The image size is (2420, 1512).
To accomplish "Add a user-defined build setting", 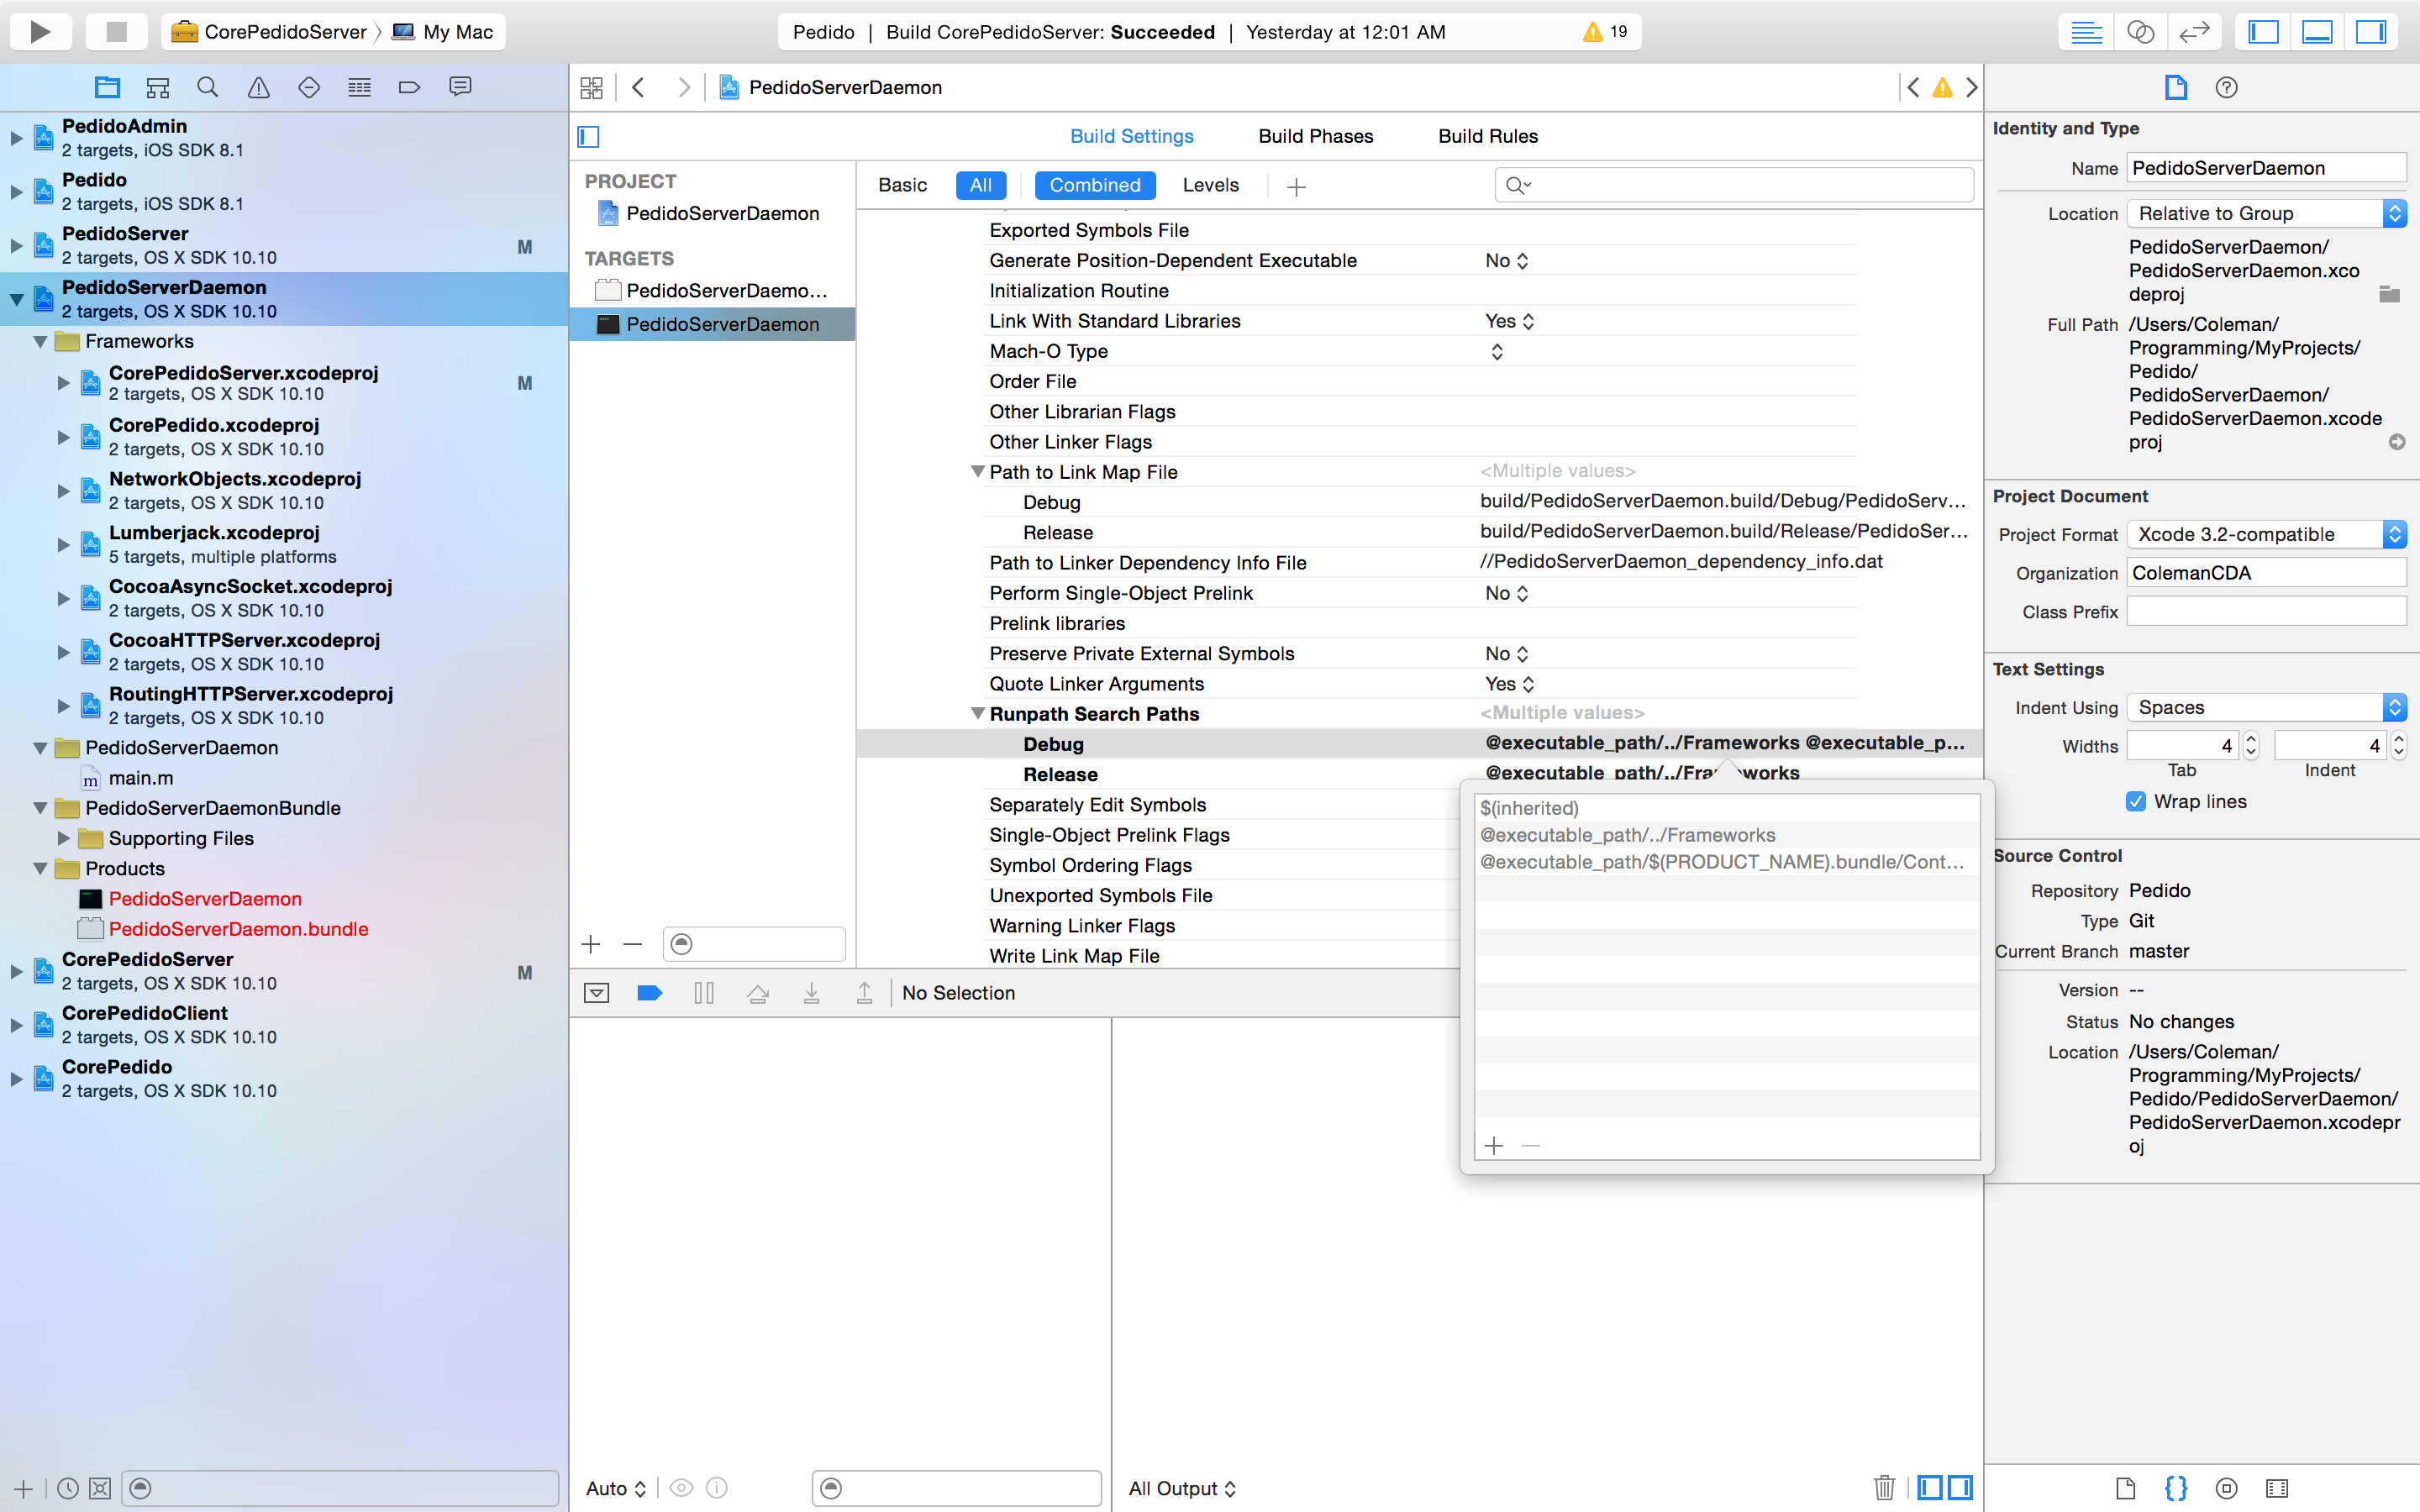I will pyautogui.click(x=1296, y=187).
